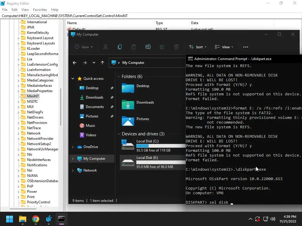Select Downloads under Quick access
302x226 pixels.
(94, 97)
